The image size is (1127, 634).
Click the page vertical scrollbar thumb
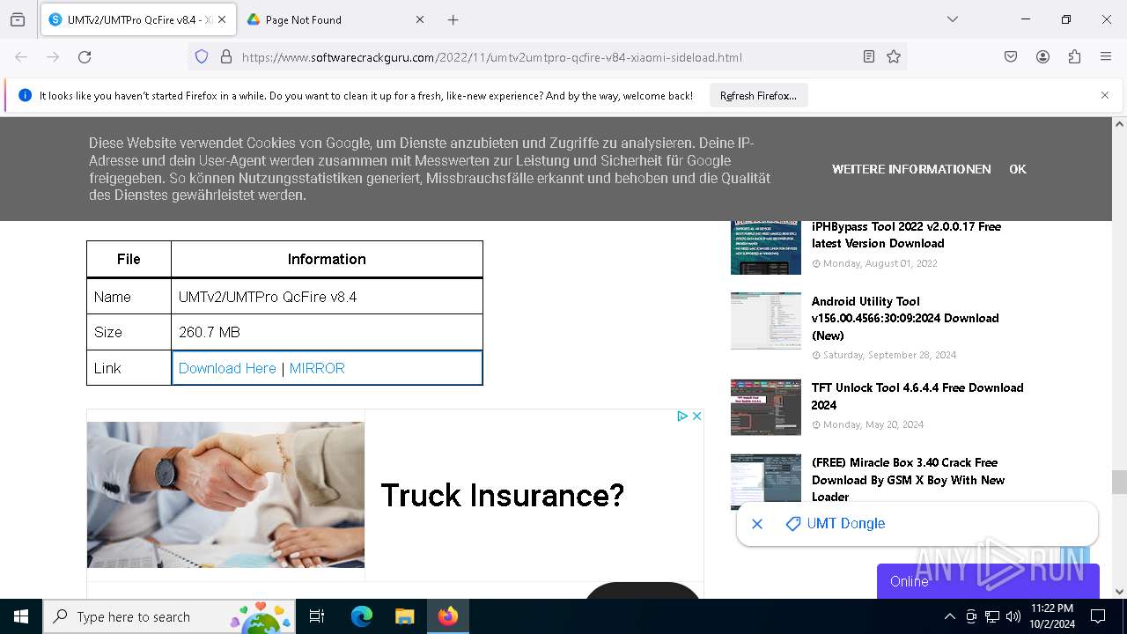1119,483
